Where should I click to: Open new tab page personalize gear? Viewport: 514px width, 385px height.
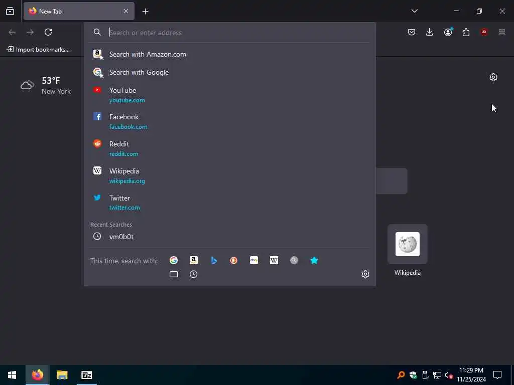pyautogui.click(x=493, y=77)
